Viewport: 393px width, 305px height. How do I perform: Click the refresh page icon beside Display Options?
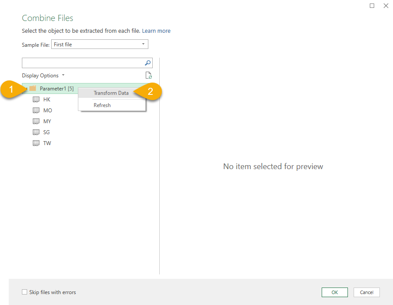point(148,75)
